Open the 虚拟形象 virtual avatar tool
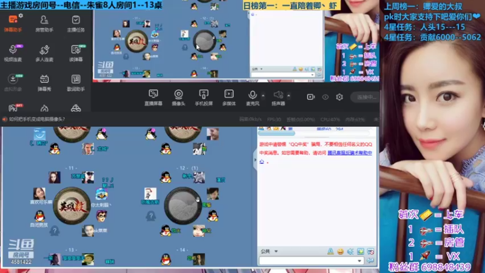This screenshot has height=273, width=485. pyautogui.click(x=13, y=83)
